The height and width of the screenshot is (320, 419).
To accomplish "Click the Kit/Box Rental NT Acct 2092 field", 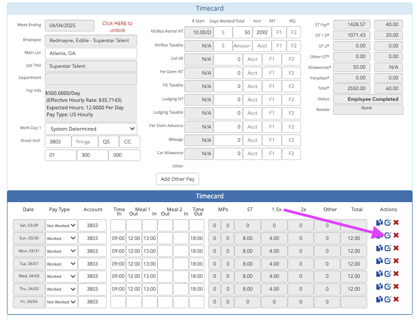I will [262, 33].
